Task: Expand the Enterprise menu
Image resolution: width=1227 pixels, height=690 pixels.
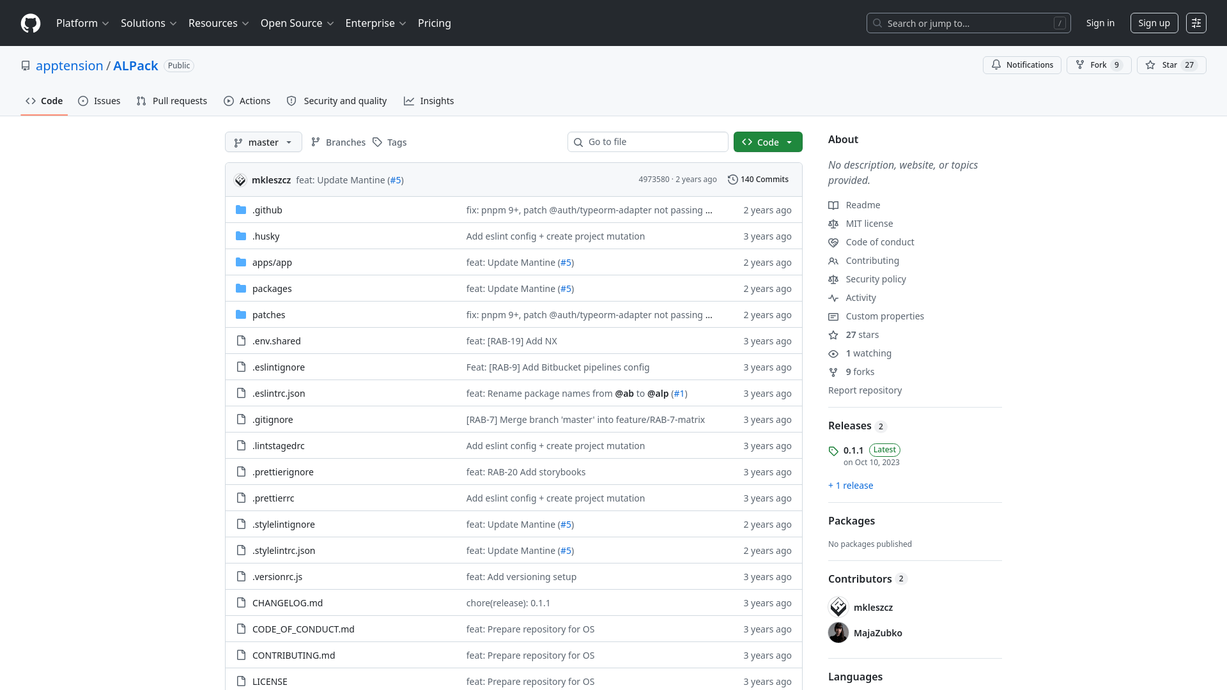Action: (376, 23)
